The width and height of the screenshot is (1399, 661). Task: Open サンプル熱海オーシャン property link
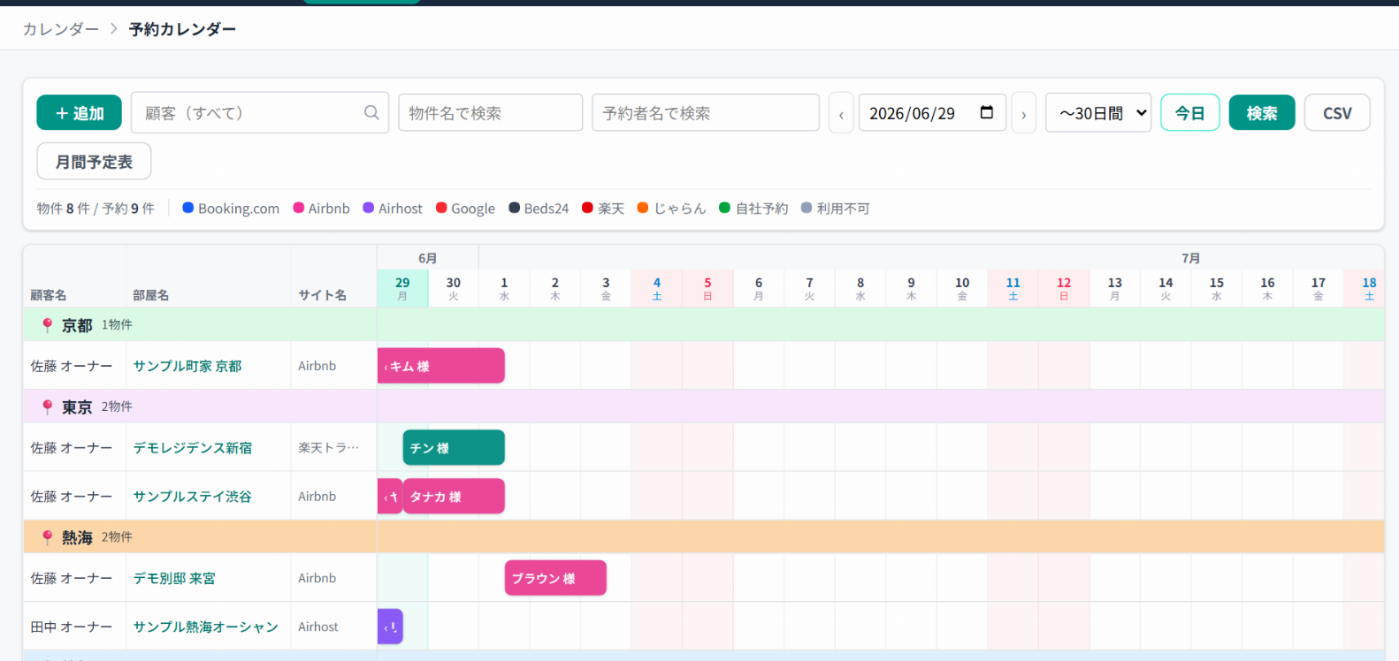click(206, 627)
